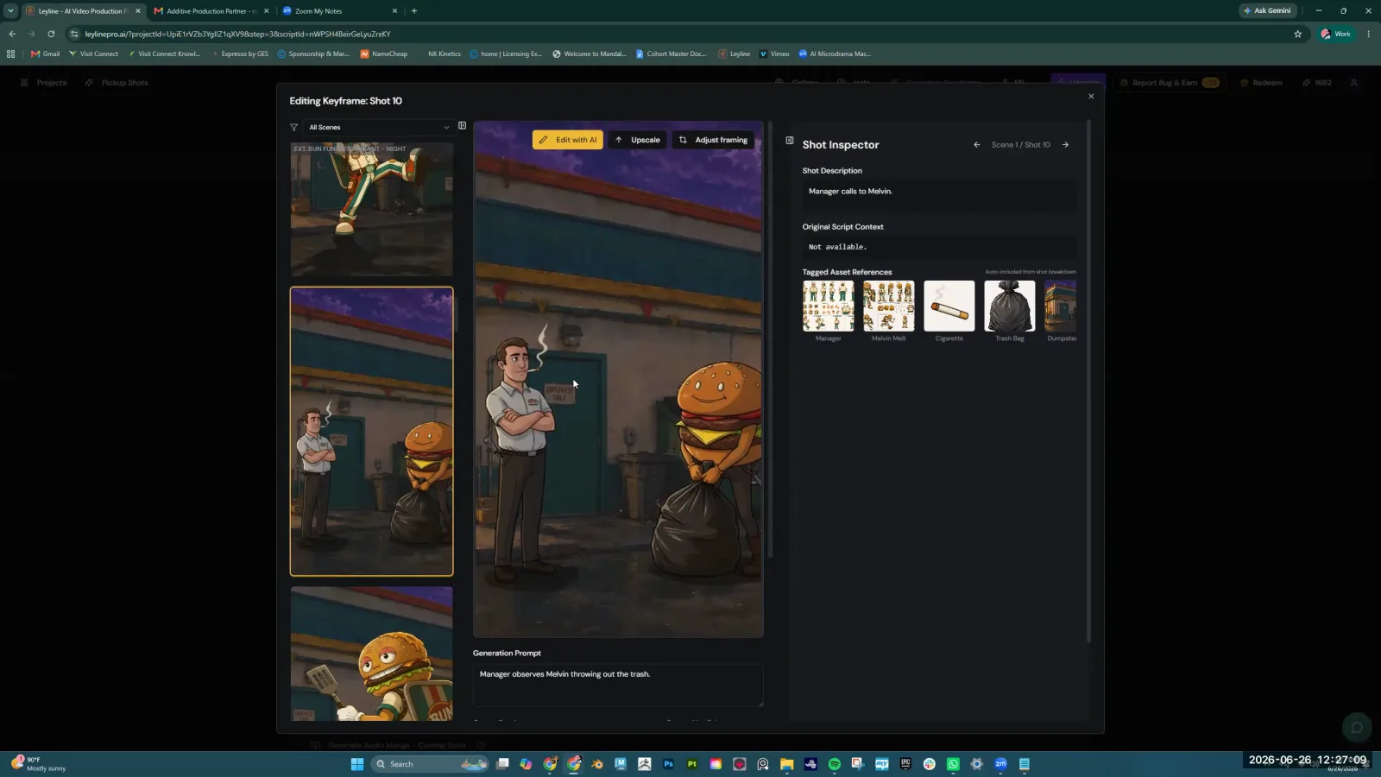The height and width of the screenshot is (777, 1381).
Task: Open the AI Microdrama Mas bookmark
Action: point(835,54)
